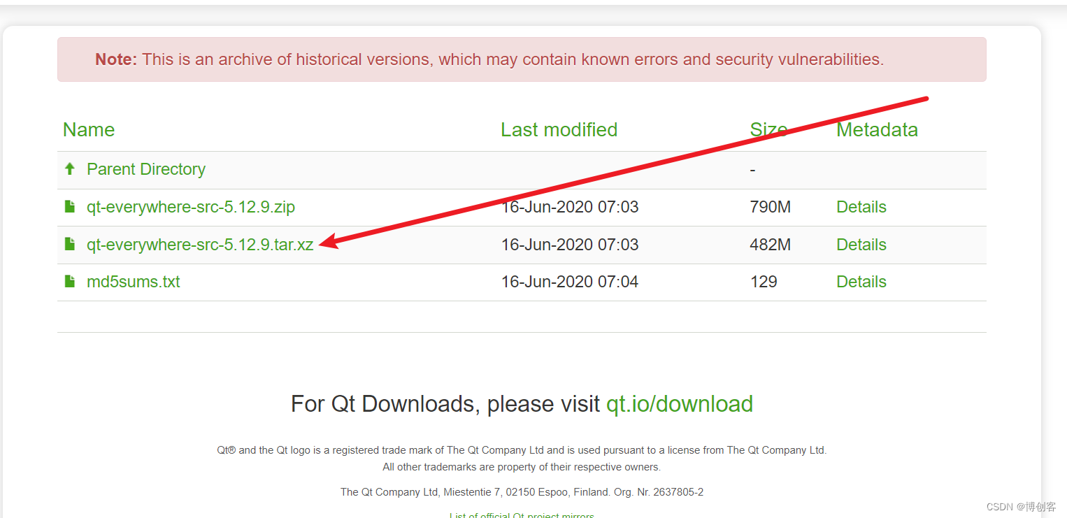Image resolution: width=1067 pixels, height=518 pixels.
Task: Click the file icon beside the tar.xz archive
Action: tap(70, 244)
